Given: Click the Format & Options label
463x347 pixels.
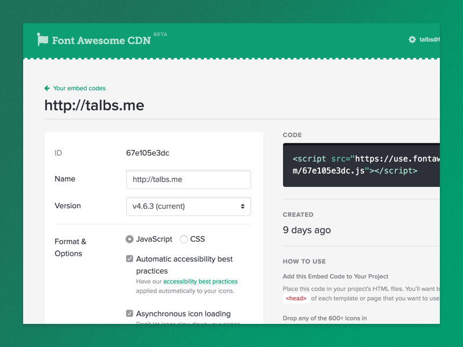Looking at the screenshot, I should pyautogui.click(x=70, y=248).
